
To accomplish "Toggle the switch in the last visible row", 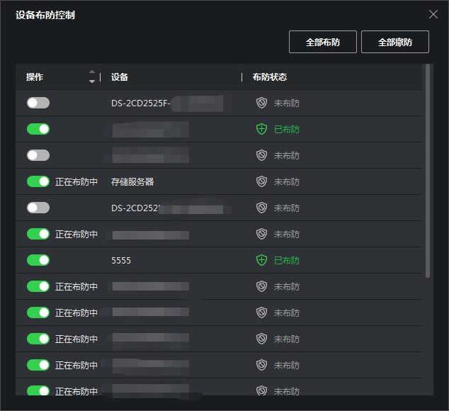I will (x=38, y=390).
